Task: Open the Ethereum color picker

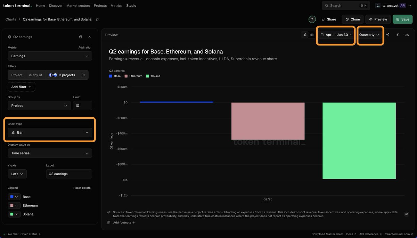Action: [14, 205]
